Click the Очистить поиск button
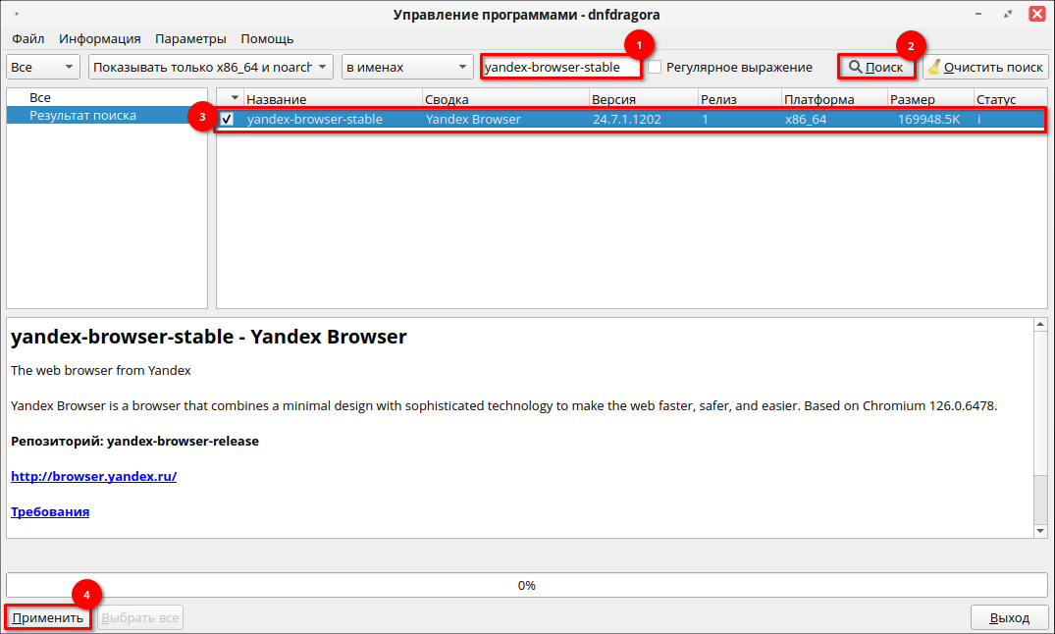Viewport: 1055px width, 634px height. tap(985, 67)
